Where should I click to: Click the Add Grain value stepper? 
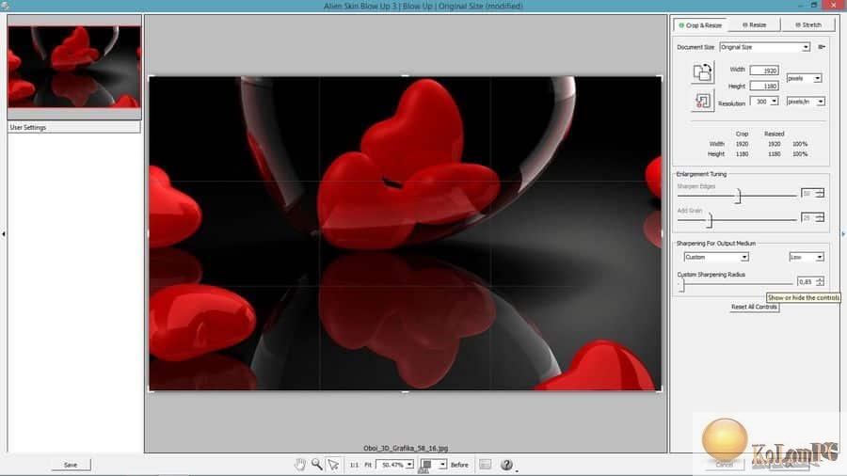tap(820, 217)
